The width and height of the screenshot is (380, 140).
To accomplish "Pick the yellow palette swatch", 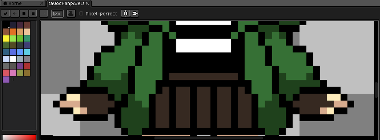I will click(6, 39).
